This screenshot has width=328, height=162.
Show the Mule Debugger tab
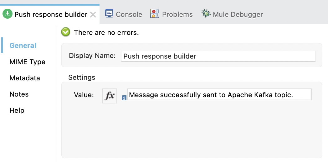(238, 14)
